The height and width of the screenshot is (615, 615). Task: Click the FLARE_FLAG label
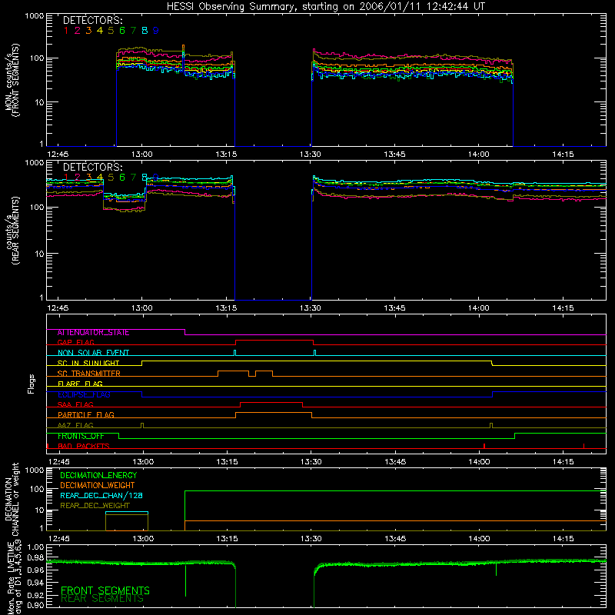(x=80, y=384)
